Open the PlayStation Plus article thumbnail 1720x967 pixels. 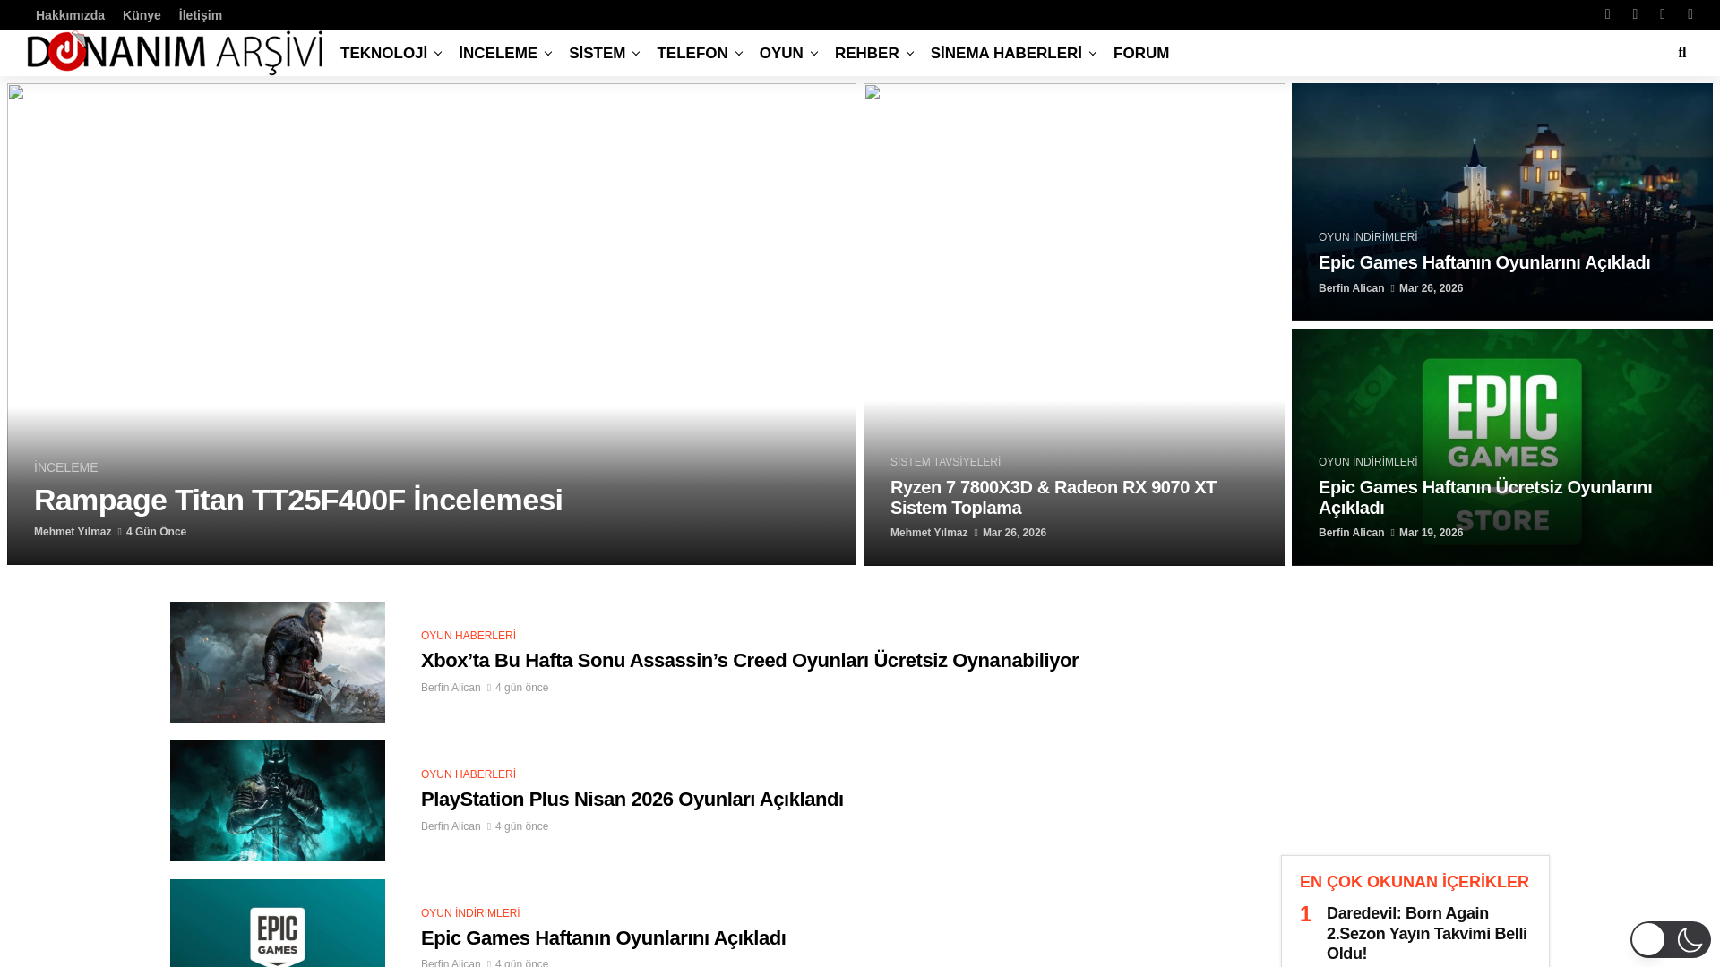point(278,800)
